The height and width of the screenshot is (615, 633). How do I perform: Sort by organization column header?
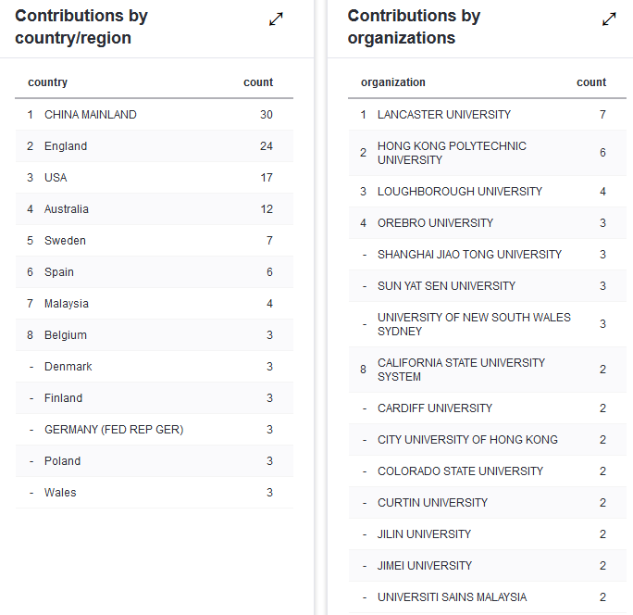pos(393,82)
